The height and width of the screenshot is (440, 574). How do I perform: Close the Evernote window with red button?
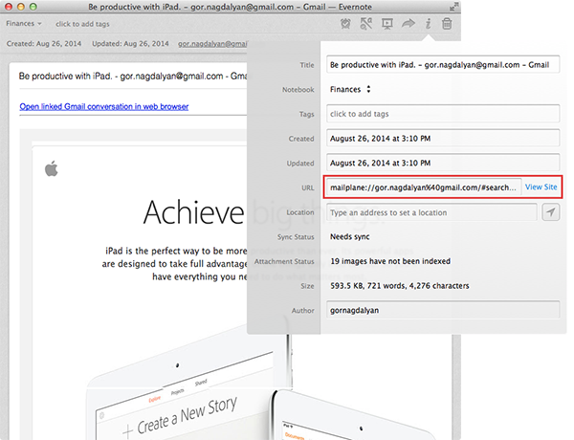pos(9,7)
